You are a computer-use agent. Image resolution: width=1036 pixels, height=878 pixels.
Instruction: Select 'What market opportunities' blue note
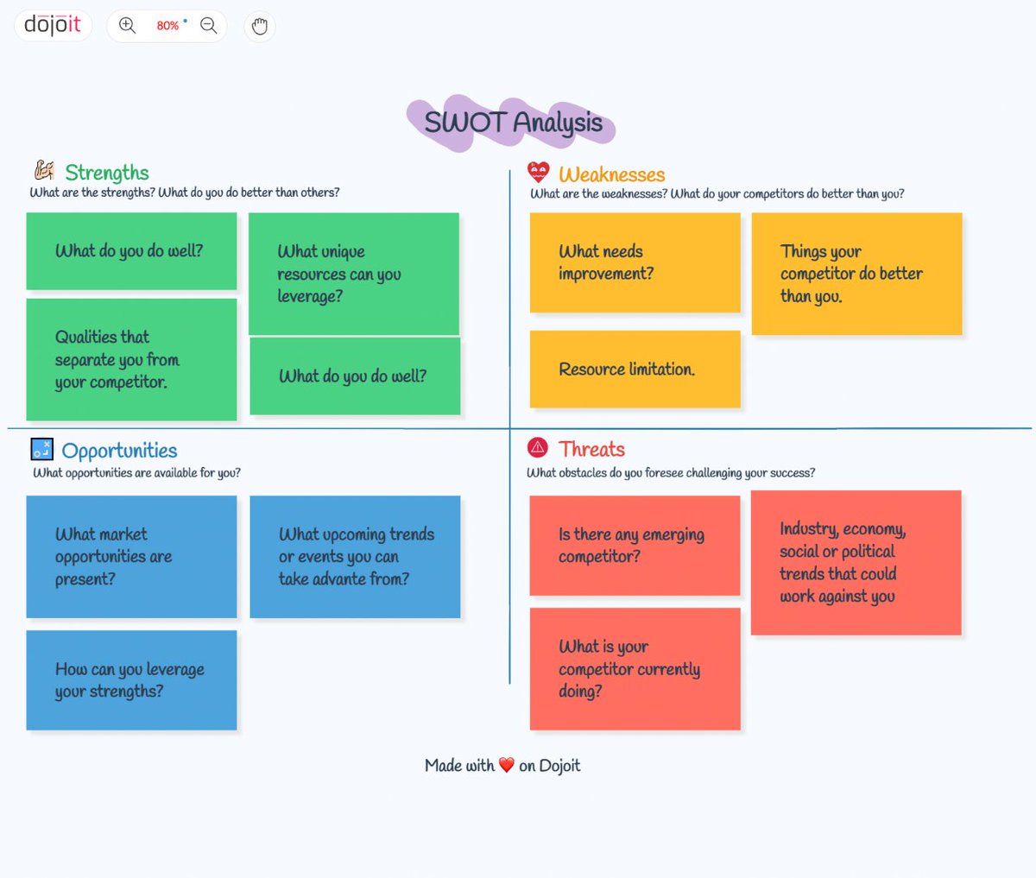pos(131,557)
